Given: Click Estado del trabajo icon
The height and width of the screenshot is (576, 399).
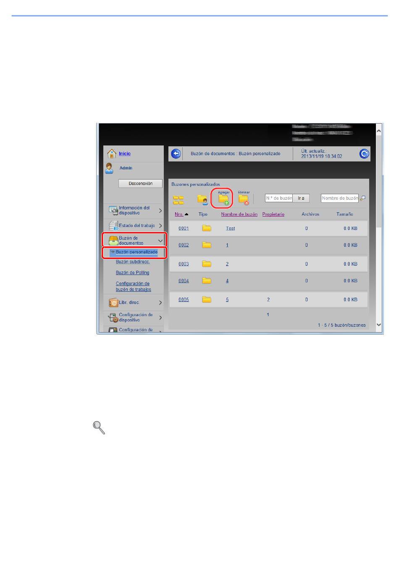Looking at the screenshot, I should 113,226.
